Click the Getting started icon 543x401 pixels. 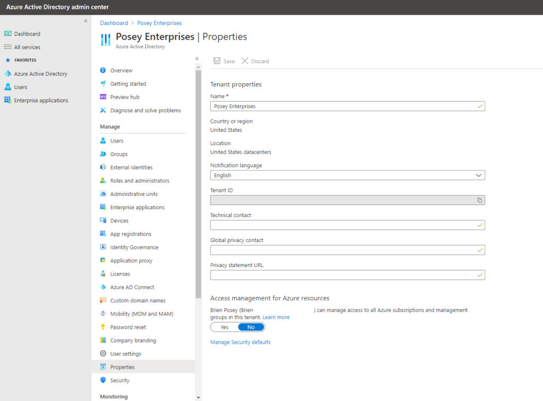pos(103,83)
